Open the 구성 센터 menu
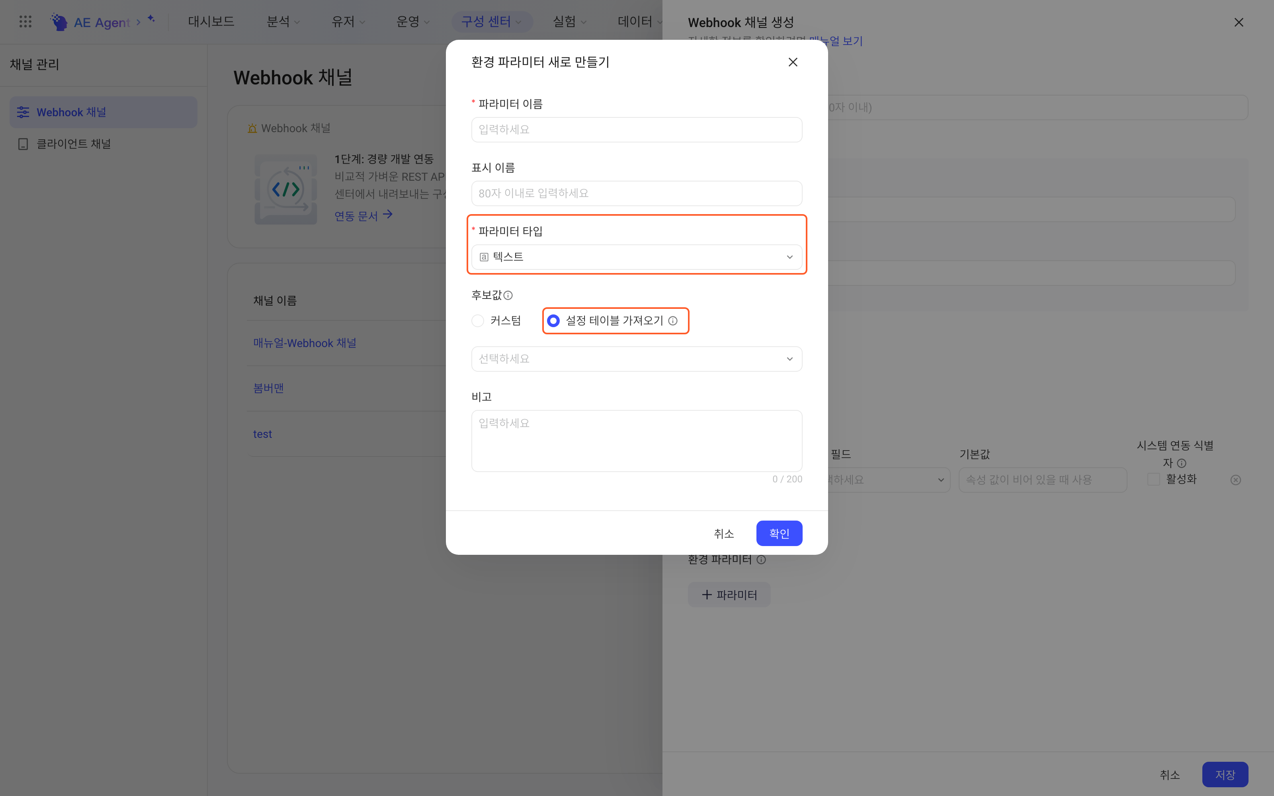 [492, 21]
